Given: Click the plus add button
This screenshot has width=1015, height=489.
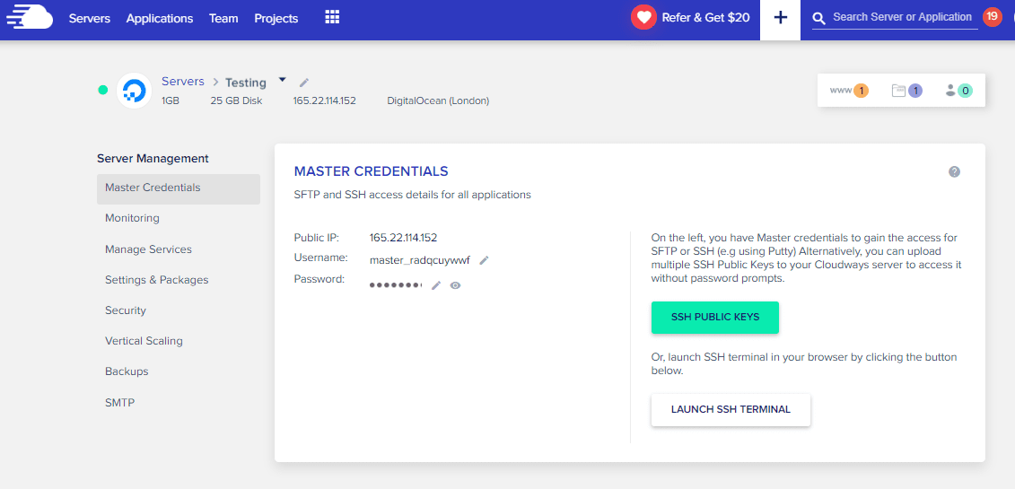Looking at the screenshot, I should tap(780, 18).
